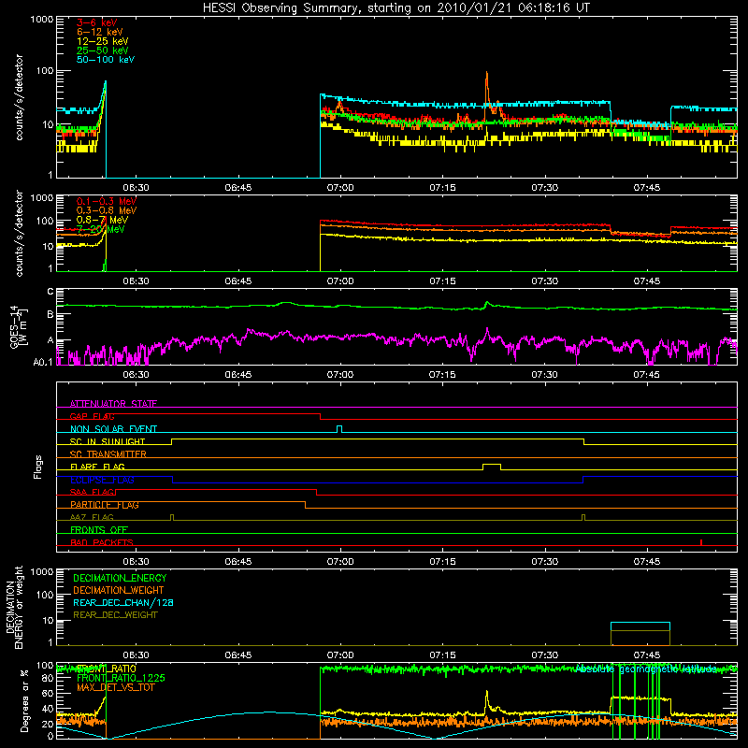Viewport: 748px width, 748px height.
Task: Select the SAA_FLAG label
Action: pos(92,492)
